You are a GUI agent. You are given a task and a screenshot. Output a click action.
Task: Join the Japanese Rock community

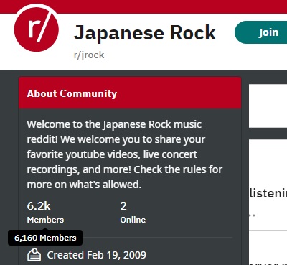(x=261, y=32)
